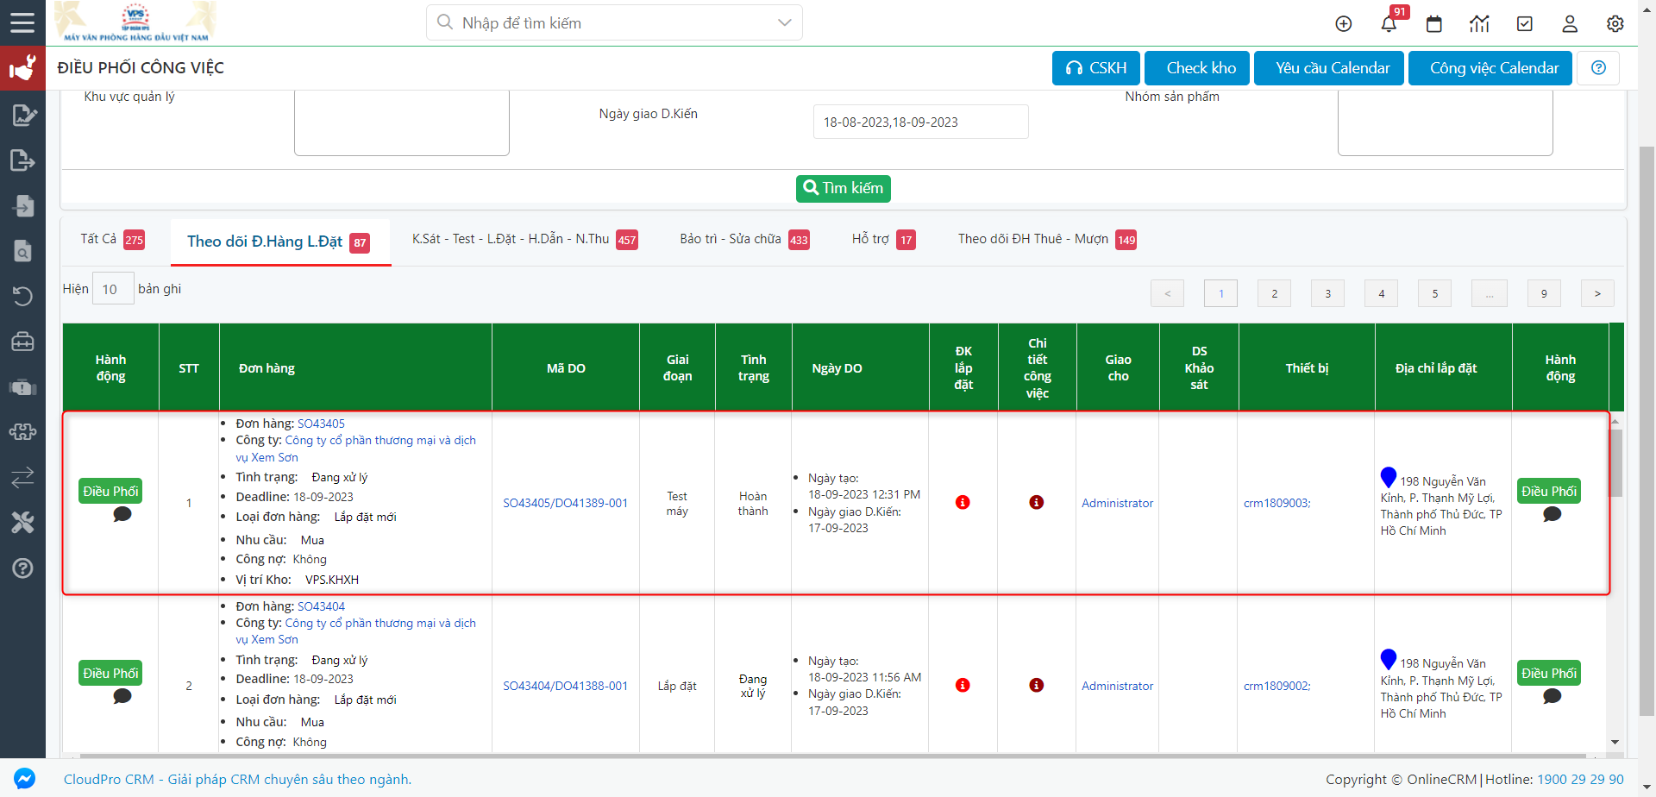
Task: Open the tasks checkbox icon in header
Action: tap(1525, 23)
